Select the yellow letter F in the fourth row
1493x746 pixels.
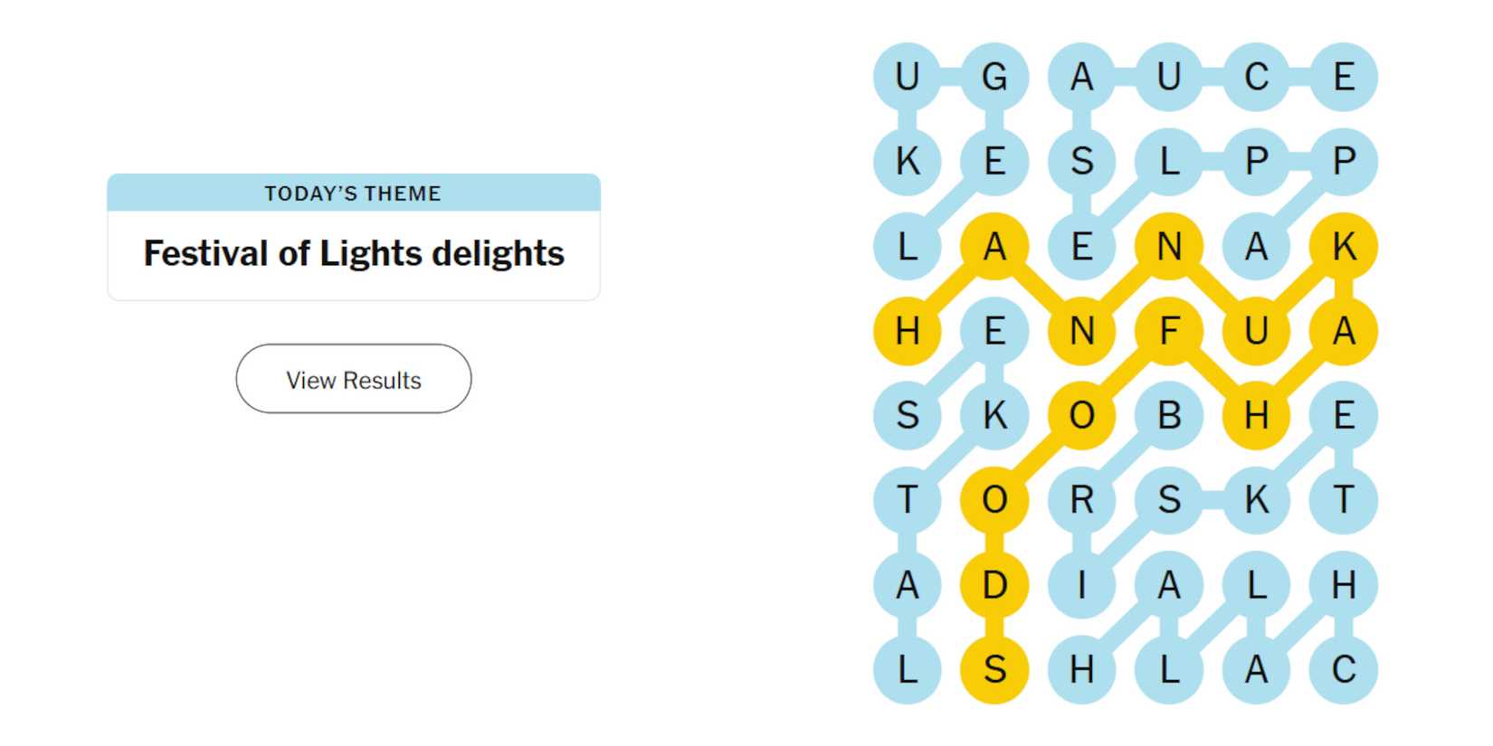pos(1169,330)
